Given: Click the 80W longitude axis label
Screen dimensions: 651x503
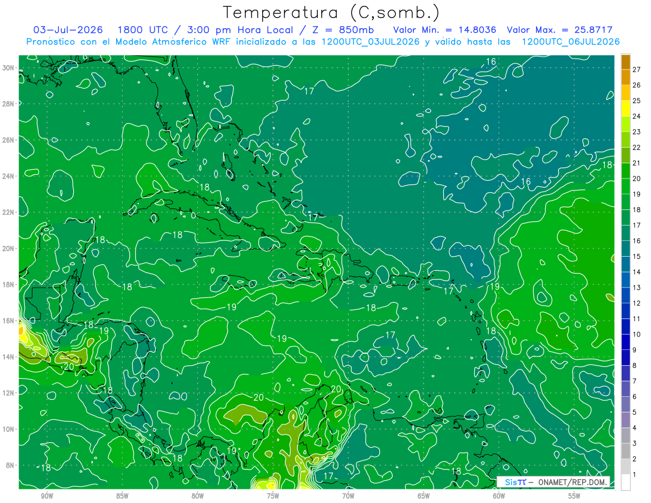Looking at the screenshot, I should (197, 496).
